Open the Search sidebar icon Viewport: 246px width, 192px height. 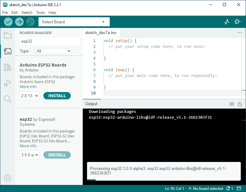click(x=8, y=99)
